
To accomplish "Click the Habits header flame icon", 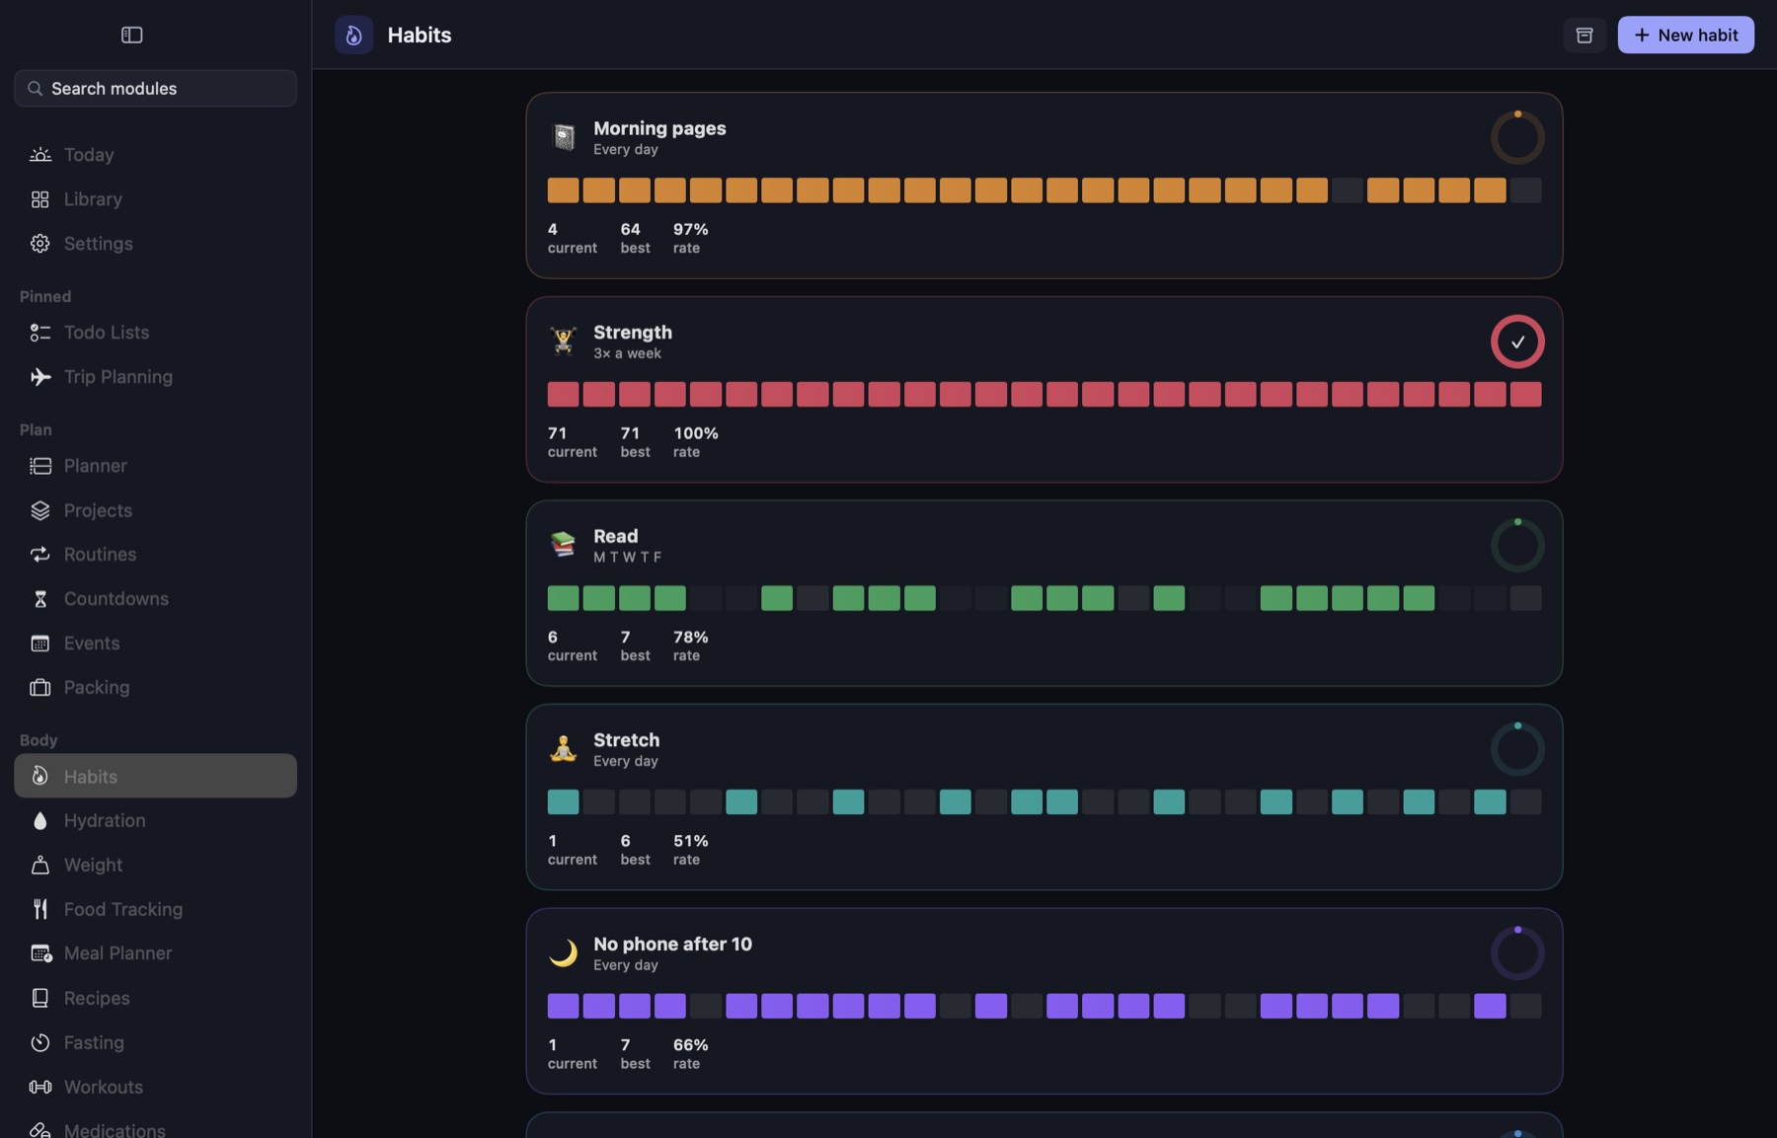I will click(x=353, y=35).
